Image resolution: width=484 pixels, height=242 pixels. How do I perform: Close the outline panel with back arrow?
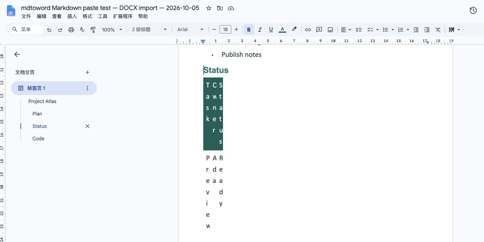tap(17, 54)
